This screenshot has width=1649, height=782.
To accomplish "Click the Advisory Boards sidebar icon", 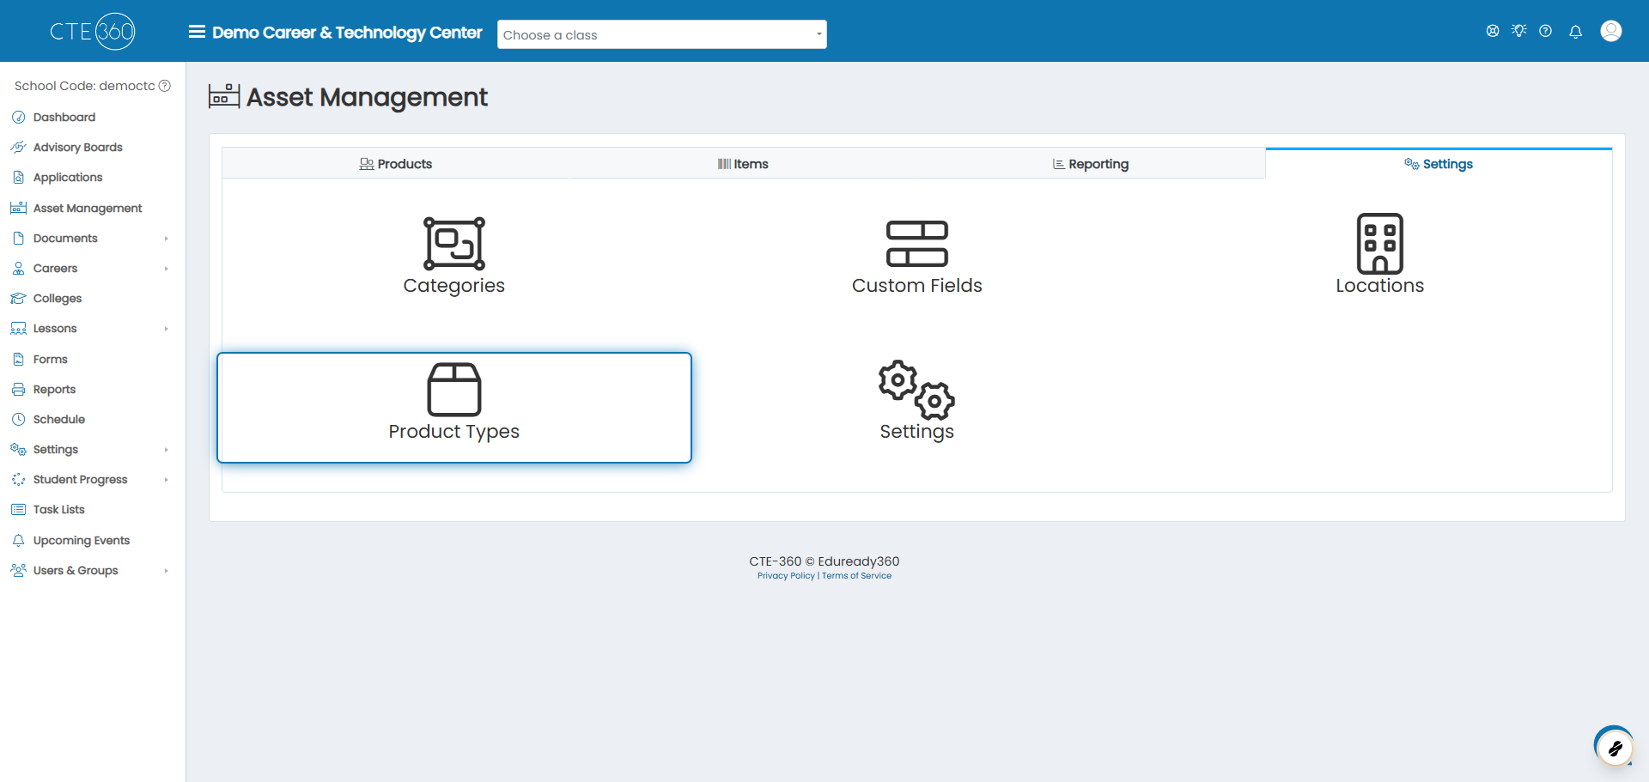I will coord(18,147).
